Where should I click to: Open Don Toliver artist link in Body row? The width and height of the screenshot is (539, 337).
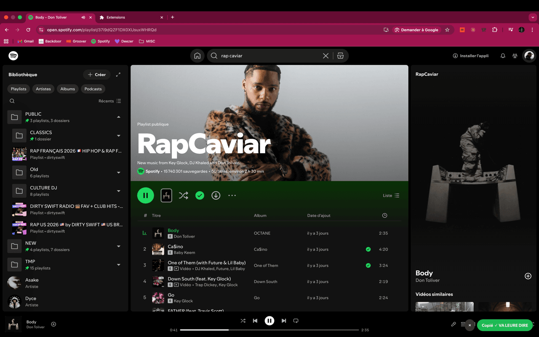[x=184, y=236]
